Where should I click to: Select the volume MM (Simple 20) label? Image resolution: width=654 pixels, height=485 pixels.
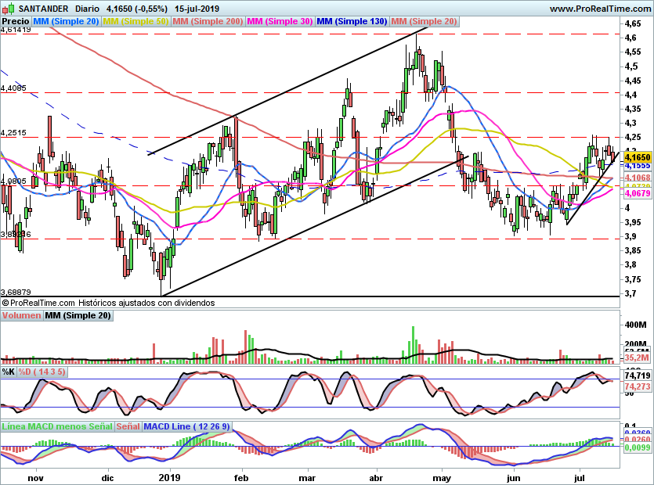[x=78, y=315]
